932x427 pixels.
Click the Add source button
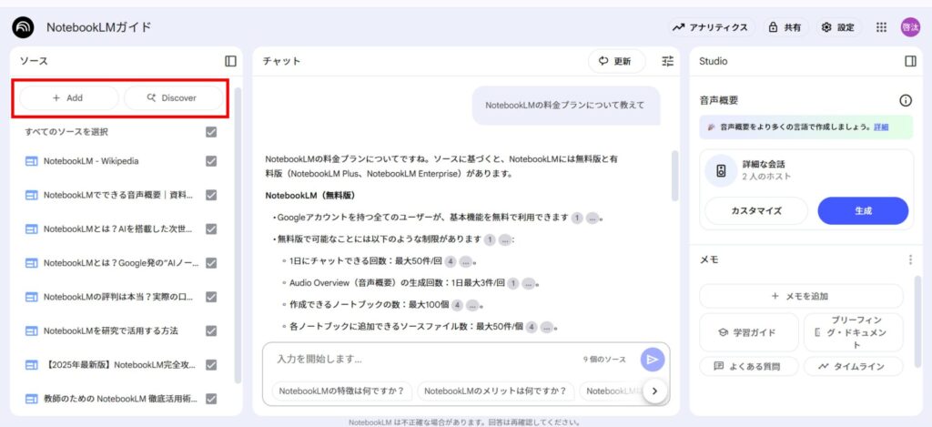point(69,98)
